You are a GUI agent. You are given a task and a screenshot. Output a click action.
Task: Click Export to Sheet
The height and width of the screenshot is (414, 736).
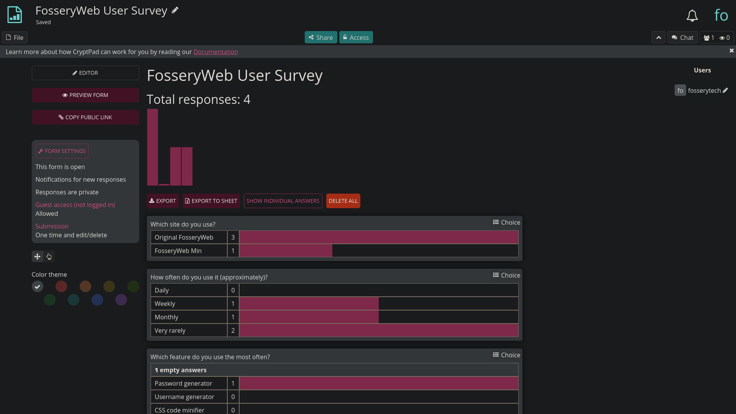click(x=211, y=201)
